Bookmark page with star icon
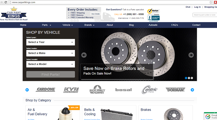This screenshot has width=217, height=120. coord(211,2)
